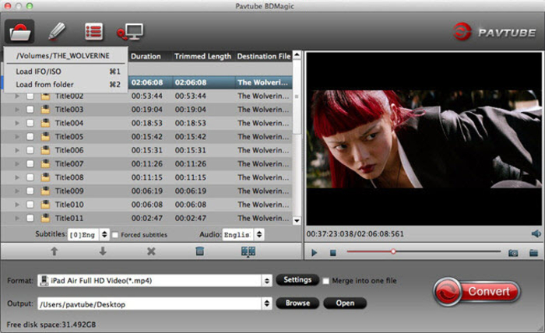
Task: Click the Destination File column header
Action: (x=263, y=56)
